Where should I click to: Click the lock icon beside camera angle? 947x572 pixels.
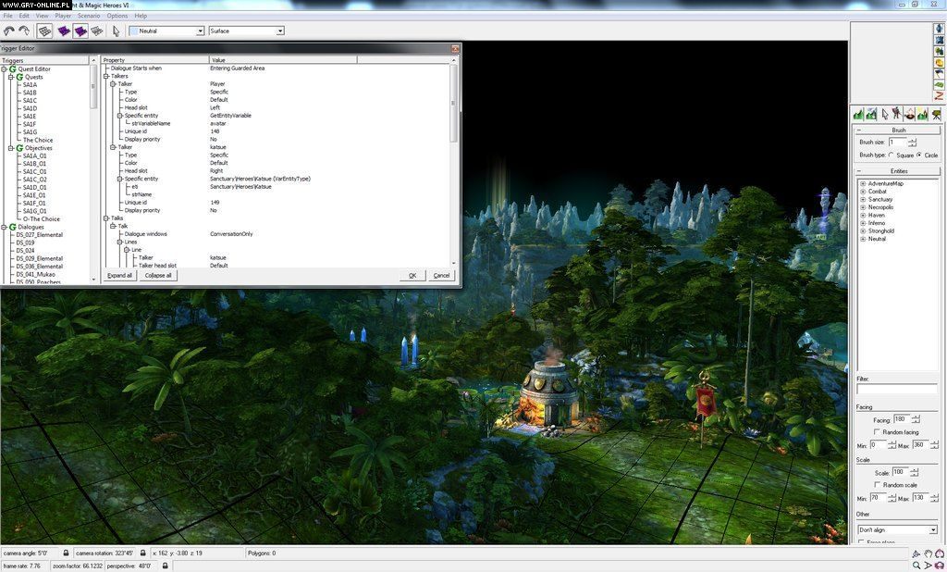[66, 553]
